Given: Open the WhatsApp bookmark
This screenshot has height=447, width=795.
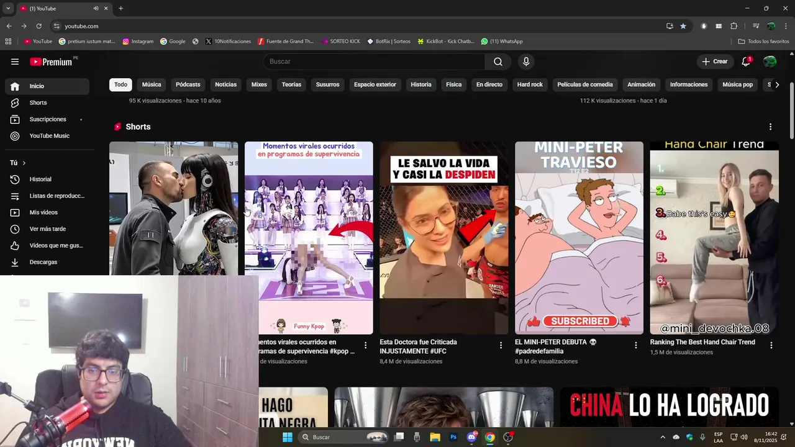Looking at the screenshot, I should 502,42.
